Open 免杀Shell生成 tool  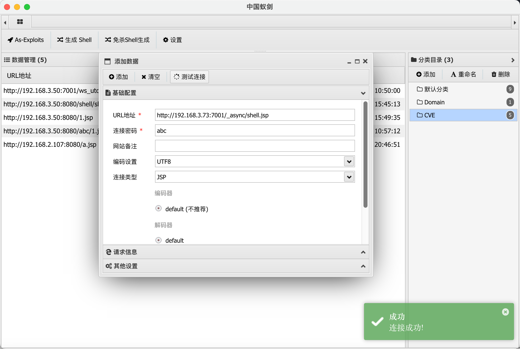[x=127, y=40]
